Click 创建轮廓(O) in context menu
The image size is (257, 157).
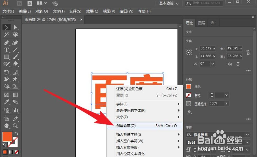pyautogui.click(x=145, y=126)
